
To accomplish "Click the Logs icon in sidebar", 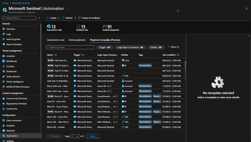I will [4, 34].
